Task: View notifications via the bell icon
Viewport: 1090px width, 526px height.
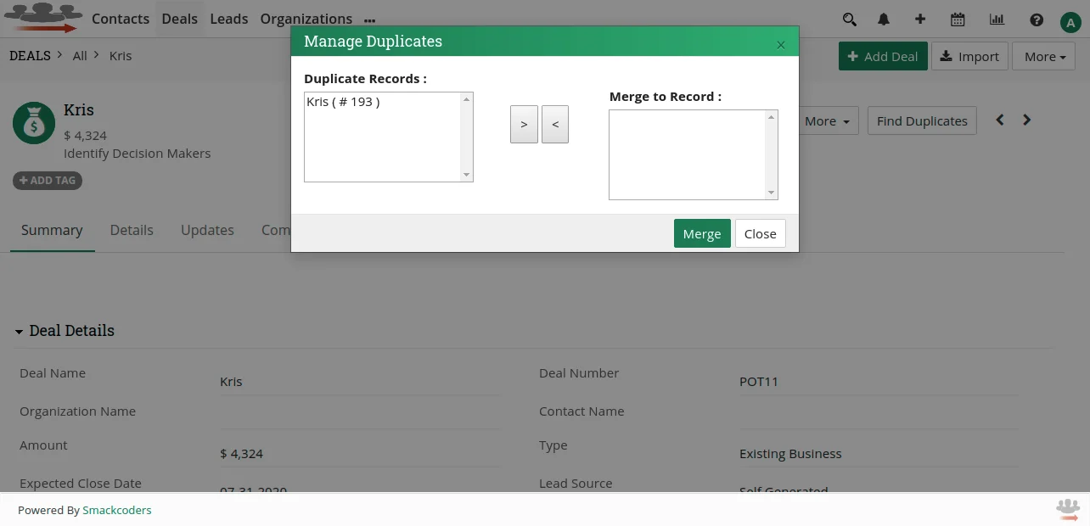Action: coord(883,19)
